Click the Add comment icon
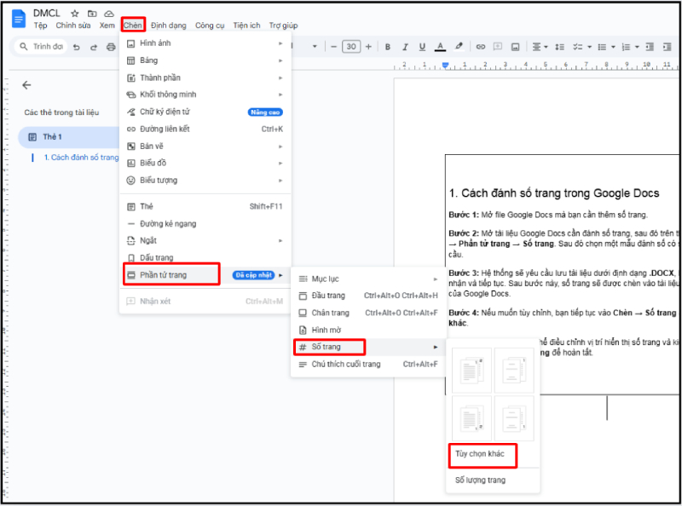The width and height of the screenshot is (682, 506). click(496, 47)
